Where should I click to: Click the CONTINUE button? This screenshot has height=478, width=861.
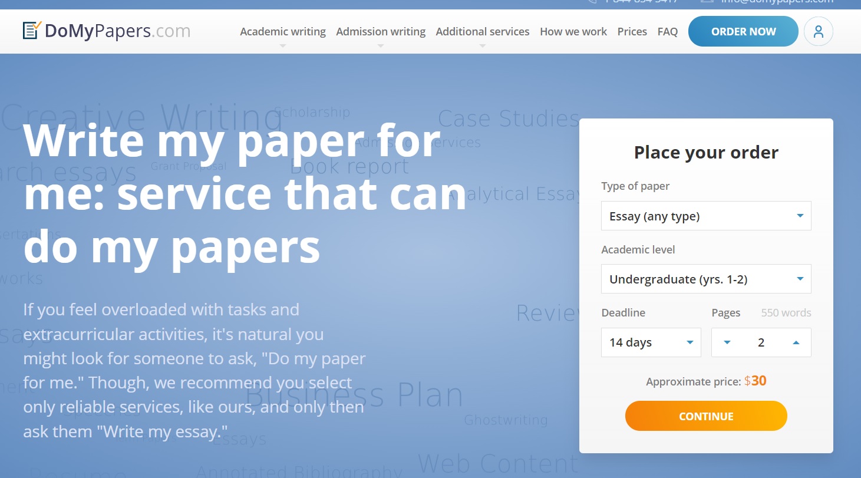(x=706, y=416)
